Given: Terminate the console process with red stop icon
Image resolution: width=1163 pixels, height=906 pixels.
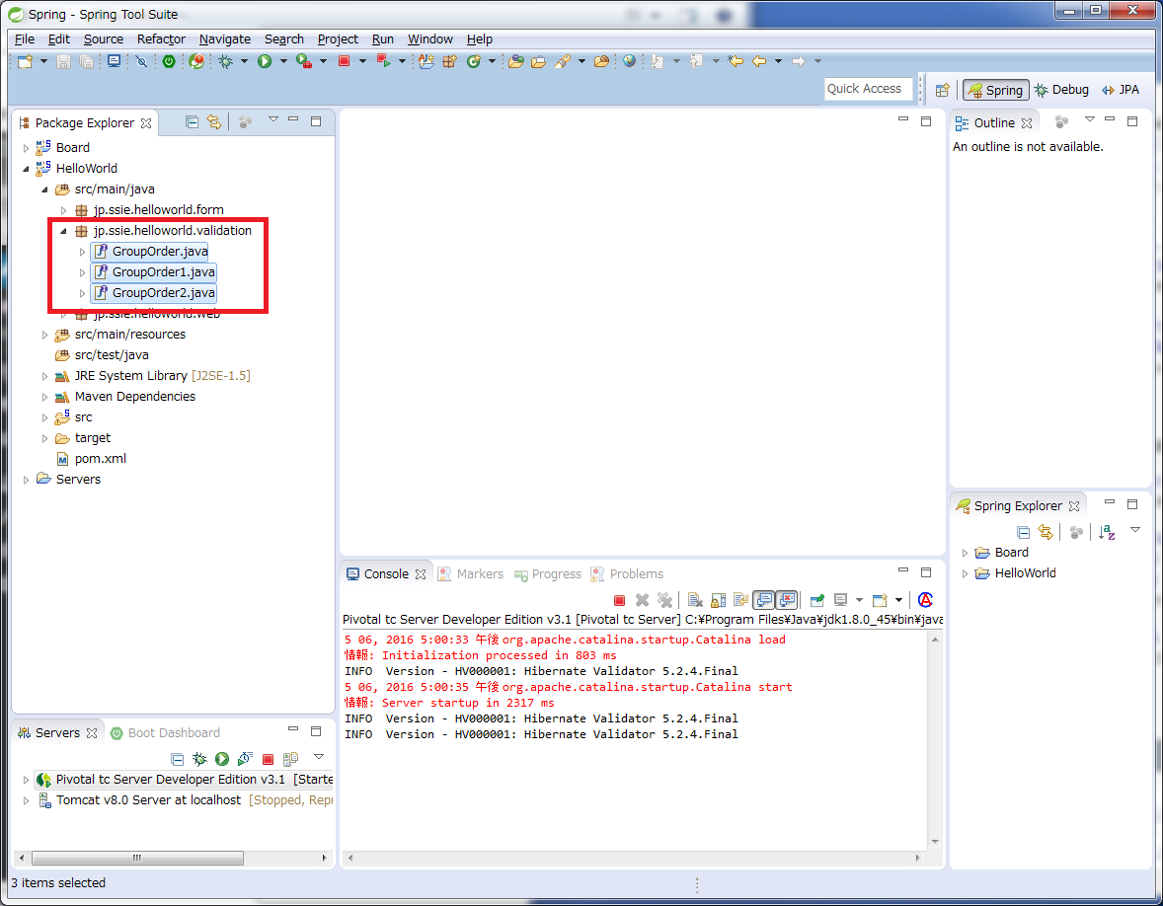Looking at the screenshot, I should [x=619, y=600].
